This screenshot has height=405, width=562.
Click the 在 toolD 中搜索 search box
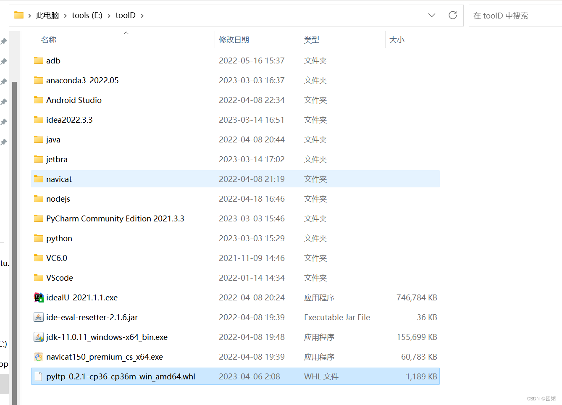tap(515, 16)
